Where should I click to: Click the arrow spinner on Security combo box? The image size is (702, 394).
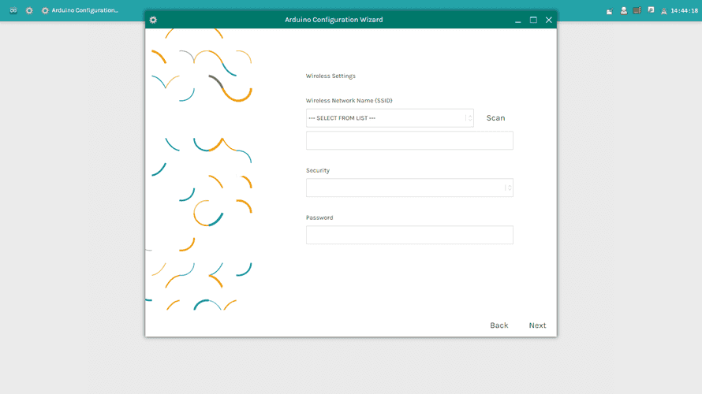coord(509,188)
